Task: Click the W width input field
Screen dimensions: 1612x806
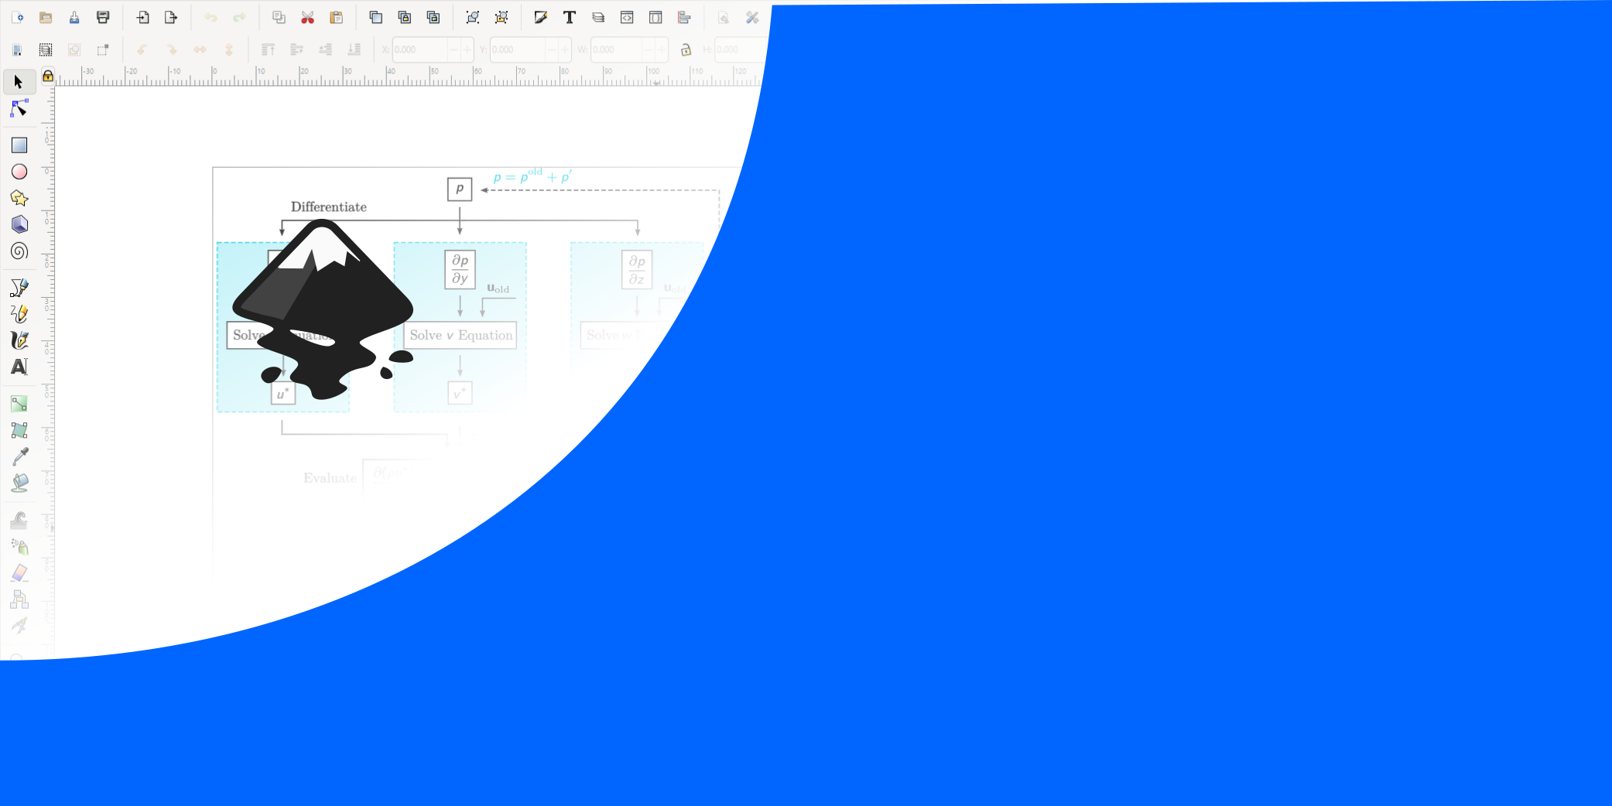Action: pos(617,50)
